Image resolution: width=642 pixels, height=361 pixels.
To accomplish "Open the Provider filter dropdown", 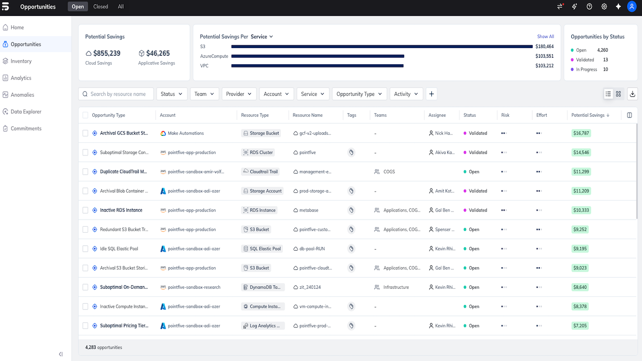I will (x=239, y=94).
